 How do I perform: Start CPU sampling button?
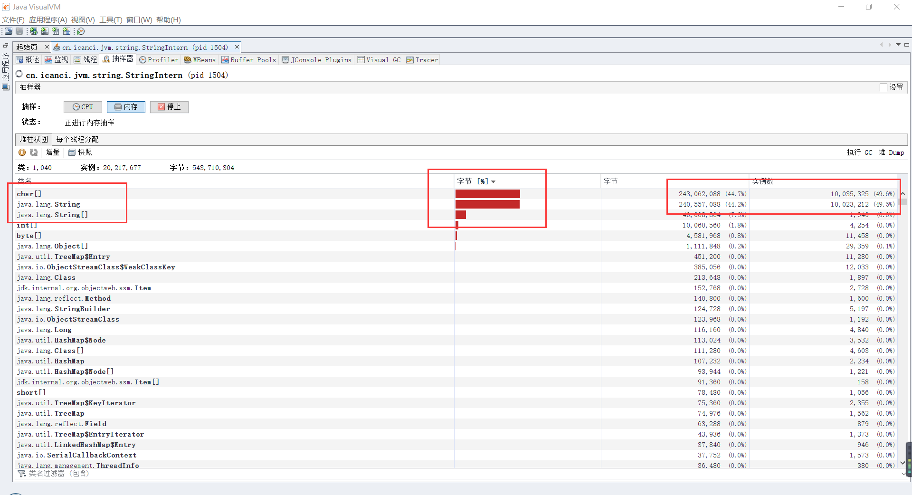click(x=83, y=107)
